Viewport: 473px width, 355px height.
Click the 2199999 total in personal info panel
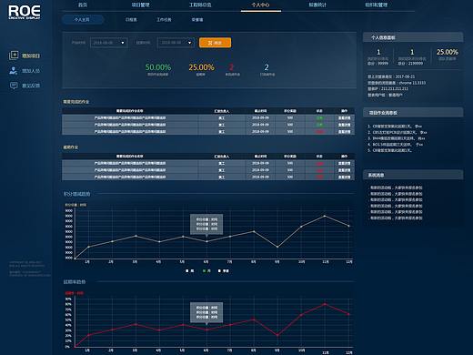[415, 64]
